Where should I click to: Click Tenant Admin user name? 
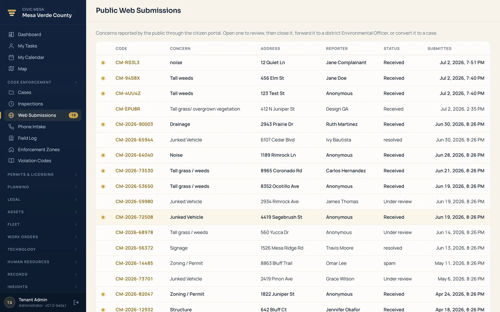(x=33, y=300)
